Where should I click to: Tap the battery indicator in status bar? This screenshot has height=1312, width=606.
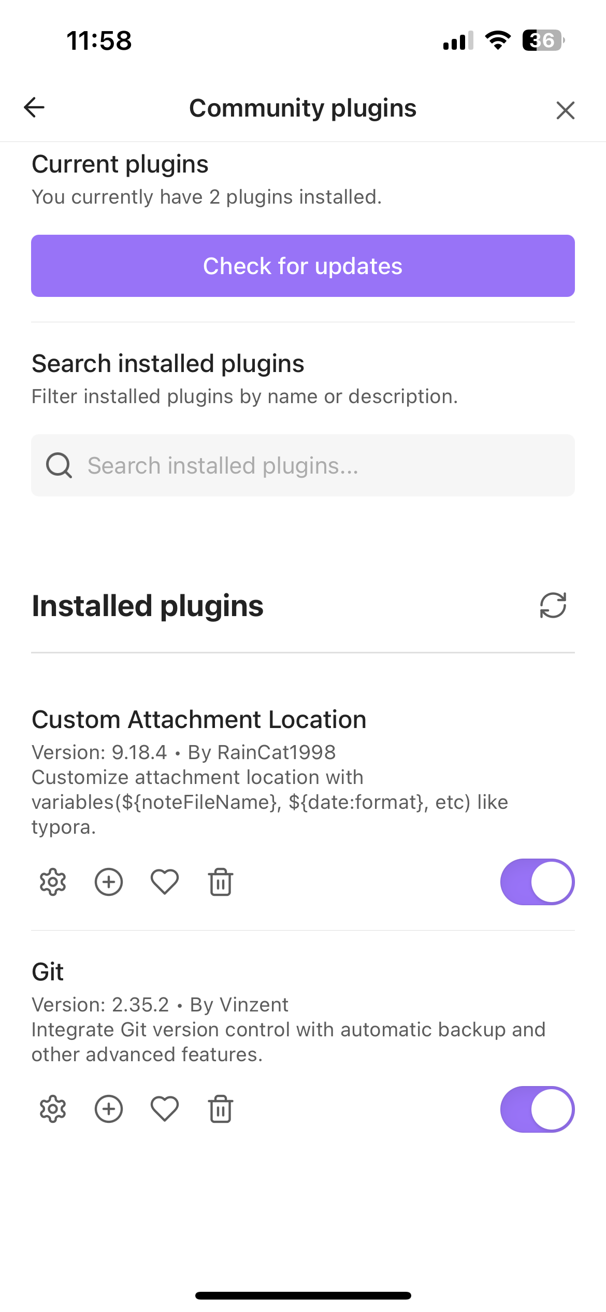(x=543, y=40)
